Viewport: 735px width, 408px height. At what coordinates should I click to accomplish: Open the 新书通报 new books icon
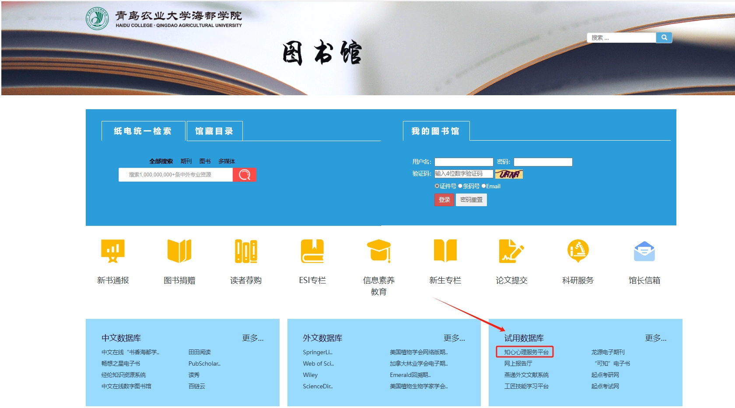(x=113, y=251)
